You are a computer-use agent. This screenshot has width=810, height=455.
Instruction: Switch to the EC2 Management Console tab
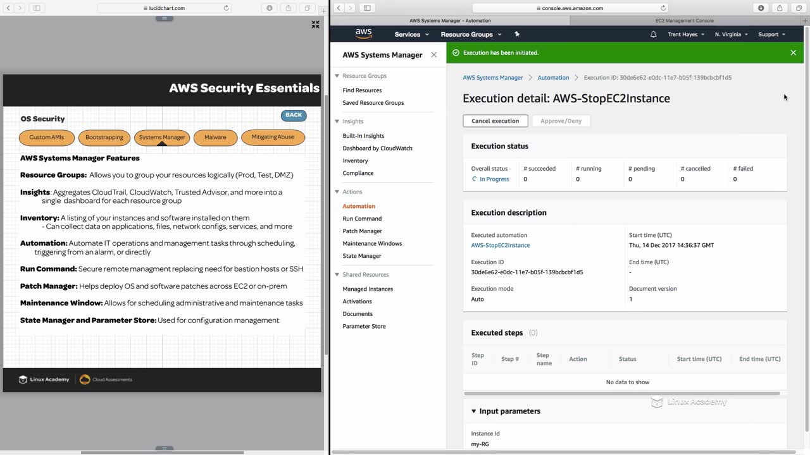684,21
